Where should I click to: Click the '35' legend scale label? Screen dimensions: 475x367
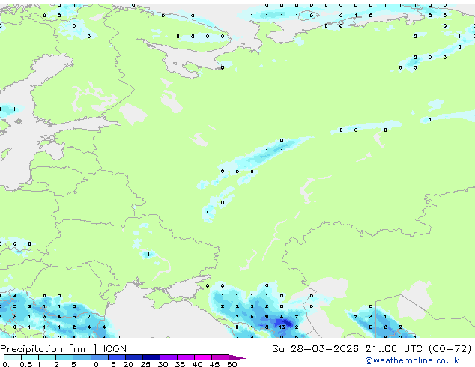(x=180, y=364)
